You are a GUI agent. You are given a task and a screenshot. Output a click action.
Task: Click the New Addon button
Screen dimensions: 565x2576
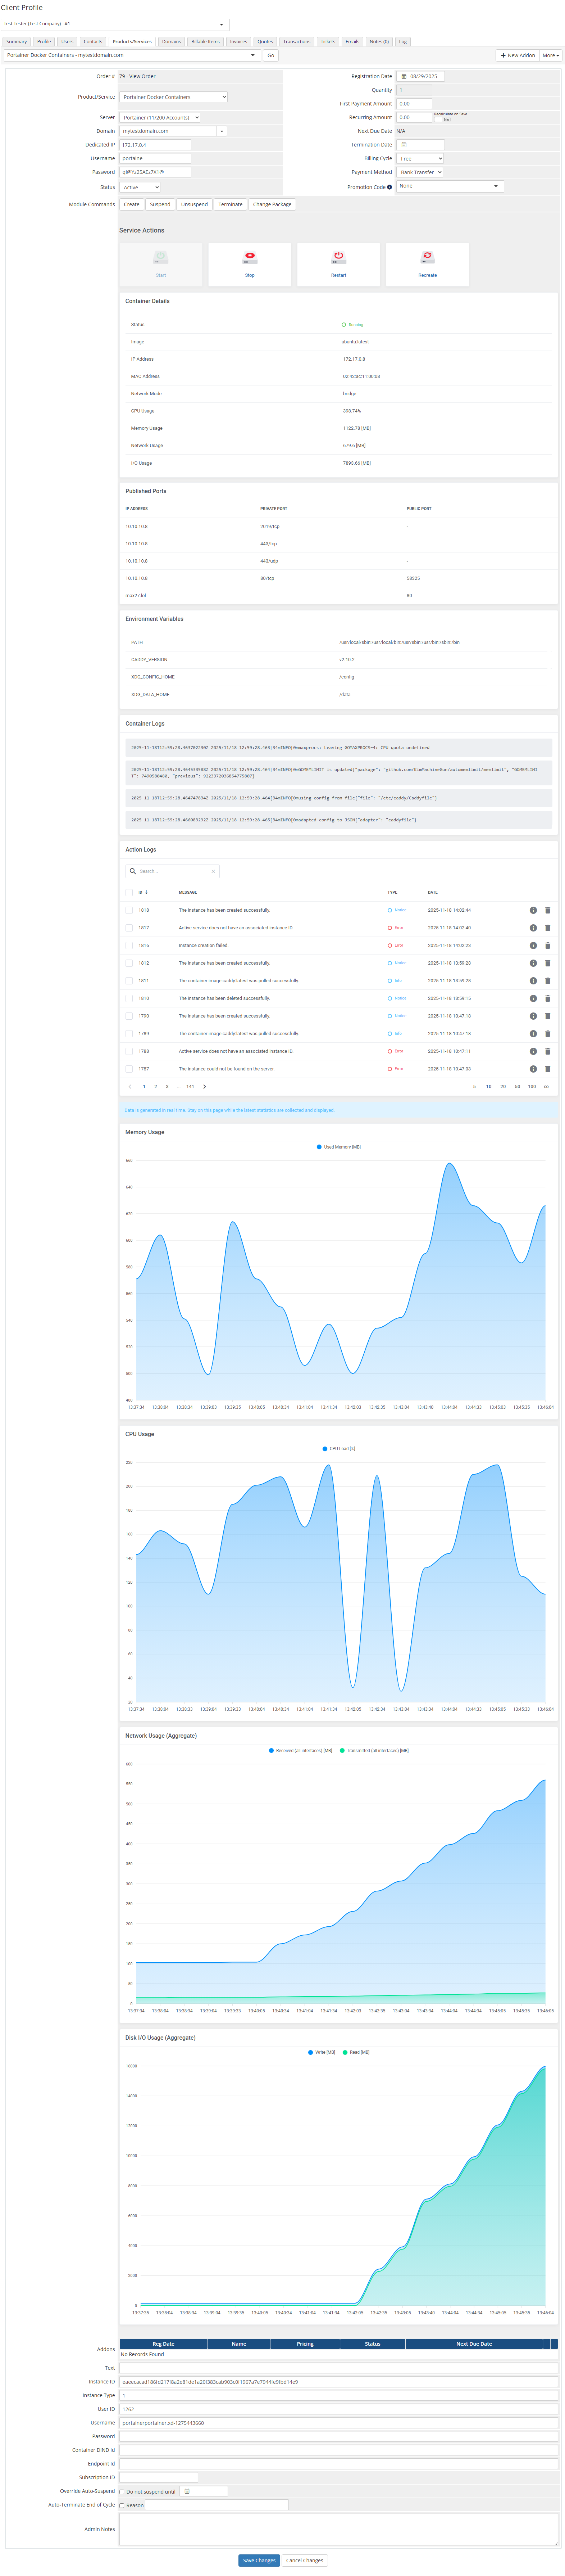pyautogui.click(x=518, y=55)
